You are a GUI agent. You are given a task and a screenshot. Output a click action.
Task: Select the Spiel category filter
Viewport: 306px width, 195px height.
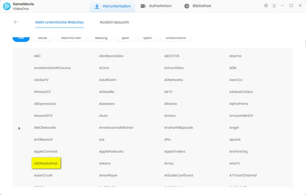pyautogui.click(x=125, y=38)
